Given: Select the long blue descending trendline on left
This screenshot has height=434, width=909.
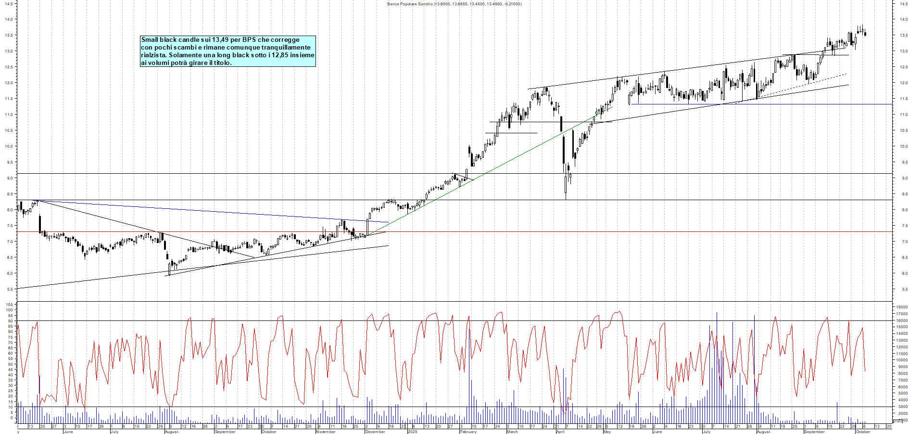Looking at the screenshot, I should tap(212, 211).
